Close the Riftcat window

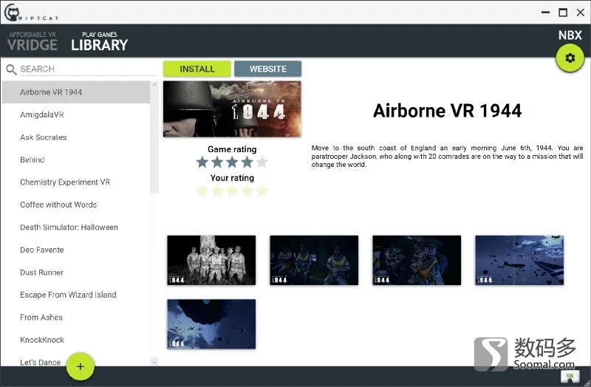(581, 13)
